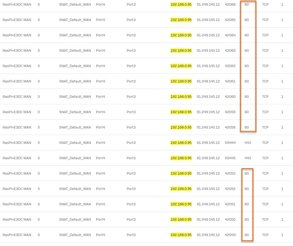Select 91.249.145.12 in the 42060 row
Image resolution: width=293 pixels, height=246 pixels.
tap(208, 97)
